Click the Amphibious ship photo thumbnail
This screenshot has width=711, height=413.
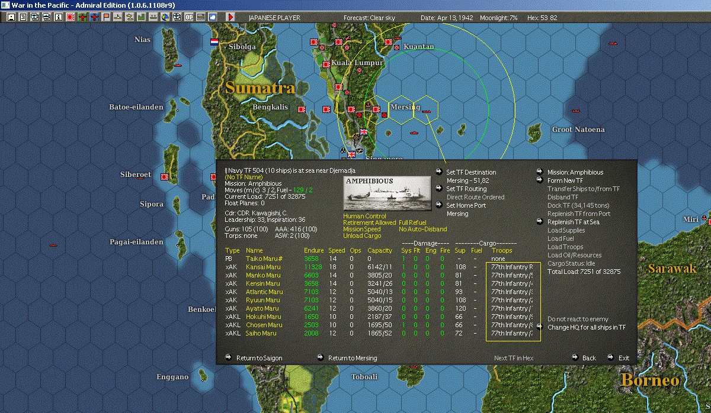[x=387, y=193]
